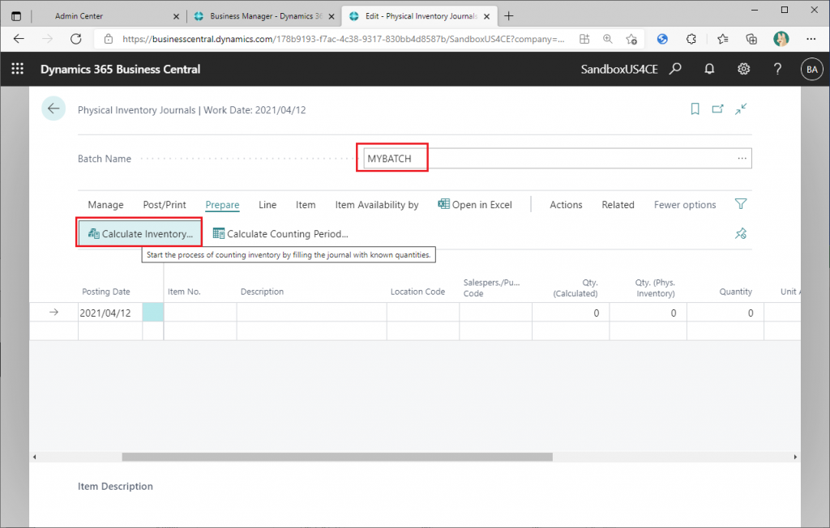Open the notifications bell
The image size is (830, 528).
pos(709,69)
